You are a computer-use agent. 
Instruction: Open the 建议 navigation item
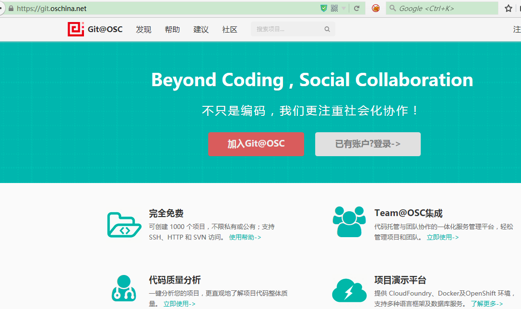[201, 30]
